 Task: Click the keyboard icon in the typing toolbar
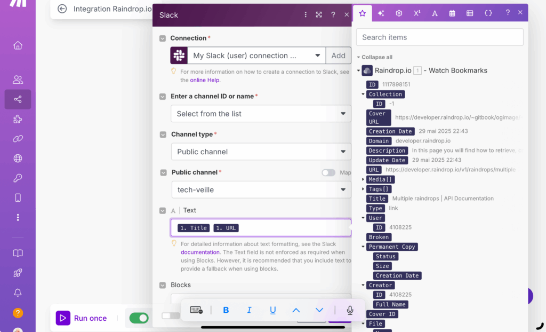tap(196, 310)
